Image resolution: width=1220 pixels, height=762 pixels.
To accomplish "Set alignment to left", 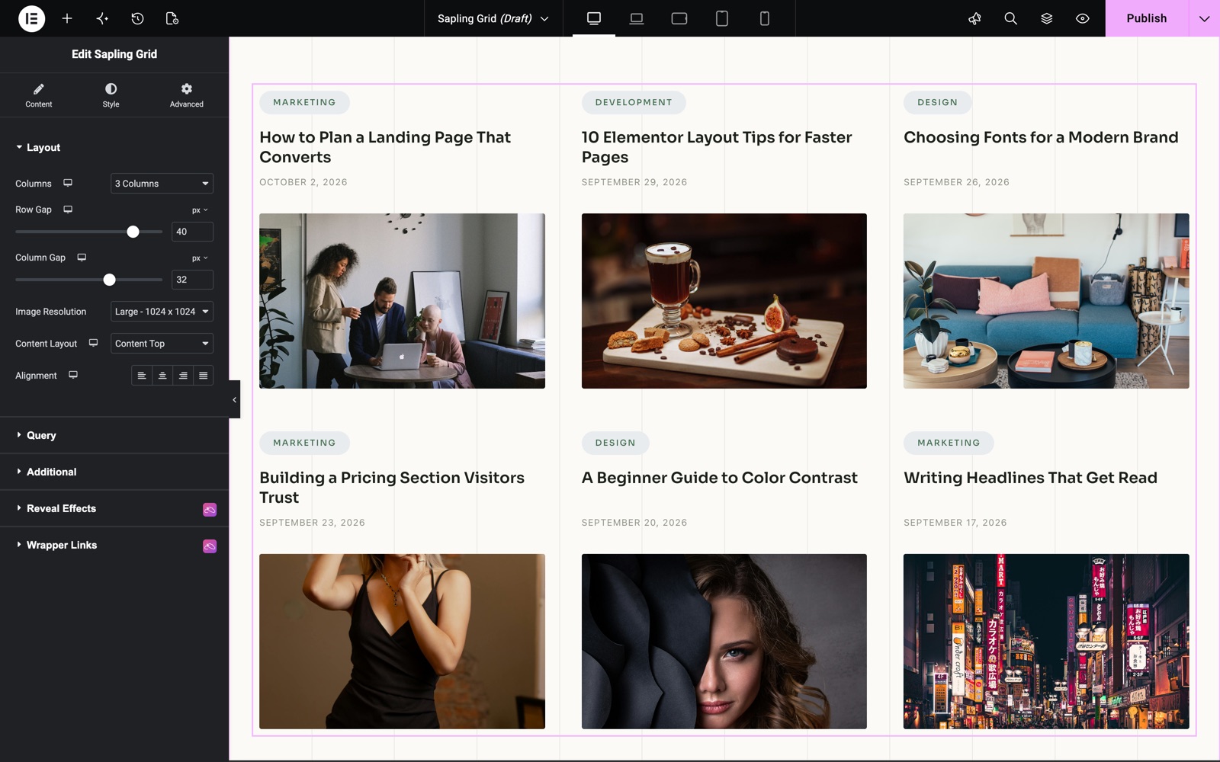I will [142, 376].
